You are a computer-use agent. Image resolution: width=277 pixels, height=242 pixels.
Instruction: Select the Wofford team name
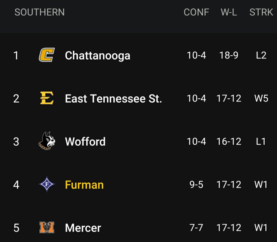tap(85, 141)
